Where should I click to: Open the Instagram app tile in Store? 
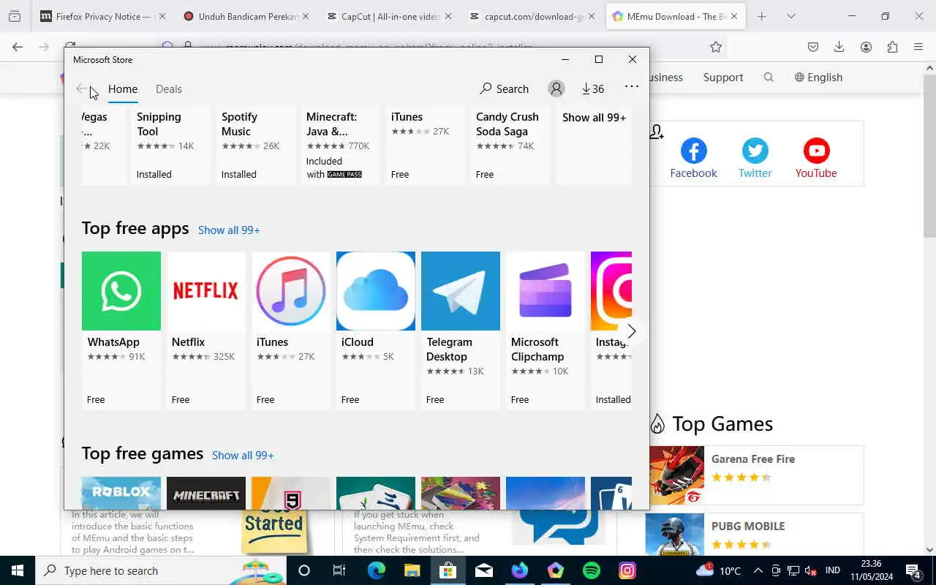click(x=611, y=331)
